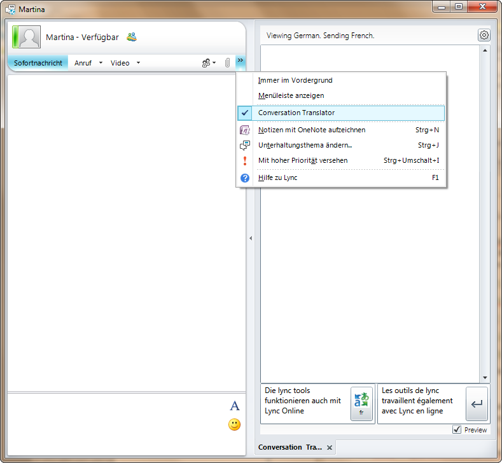Viewport: 502px width, 463px height.
Task: Click the translator settings gear icon
Action: [x=484, y=36]
